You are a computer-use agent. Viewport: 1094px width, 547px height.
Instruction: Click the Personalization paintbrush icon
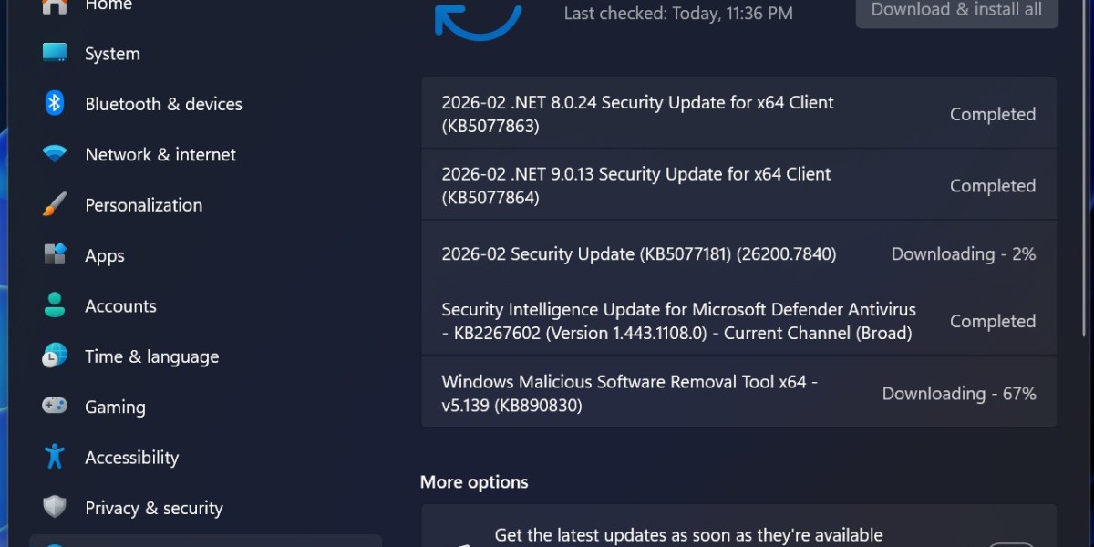(55, 204)
